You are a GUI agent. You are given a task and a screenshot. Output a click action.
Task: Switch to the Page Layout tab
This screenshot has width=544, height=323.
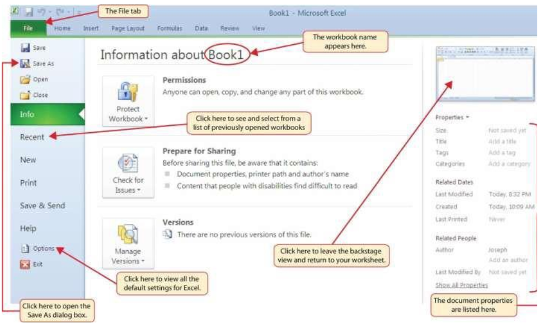coord(128,28)
